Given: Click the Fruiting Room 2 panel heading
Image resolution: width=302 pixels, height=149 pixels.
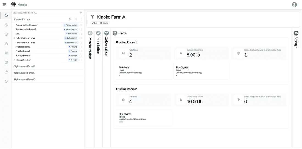Looking at the screenshot, I should click(x=127, y=89).
